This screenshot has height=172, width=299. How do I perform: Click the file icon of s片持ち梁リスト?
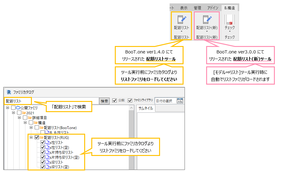coord(47,152)
